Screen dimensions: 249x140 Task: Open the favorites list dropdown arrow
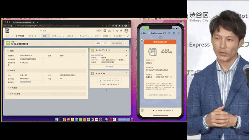coord(101,31)
